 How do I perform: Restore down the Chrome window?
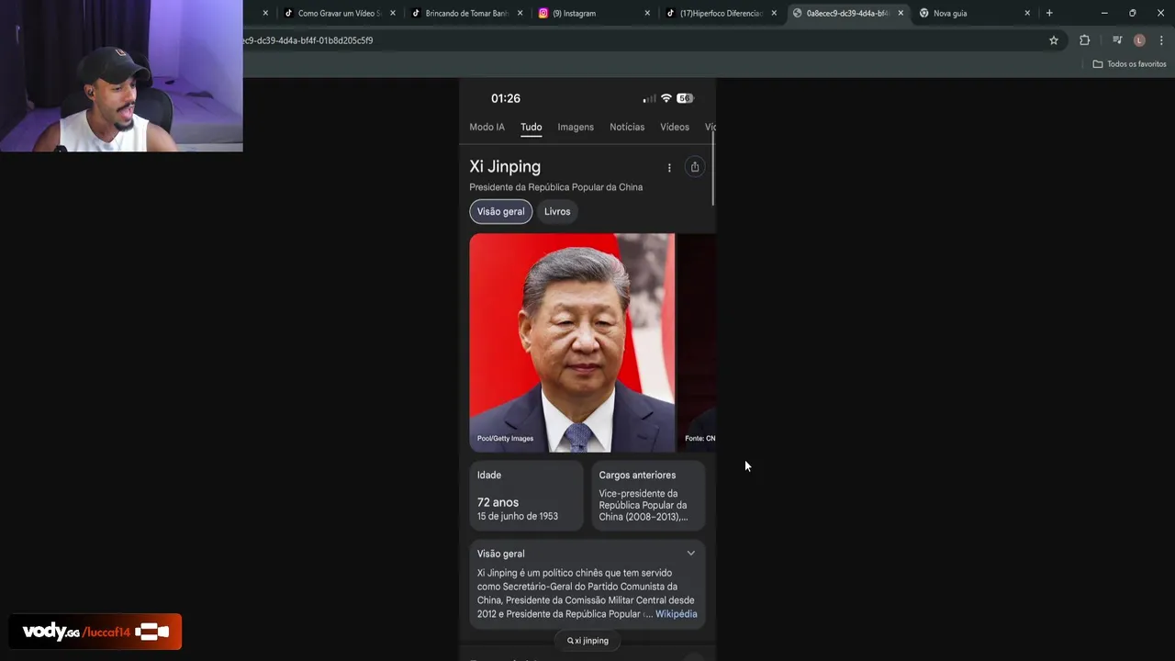click(1133, 13)
